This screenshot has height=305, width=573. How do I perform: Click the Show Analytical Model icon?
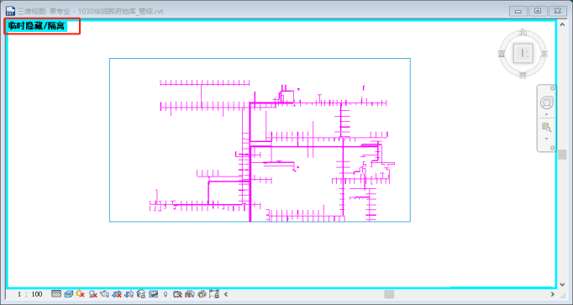click(189, 294)
